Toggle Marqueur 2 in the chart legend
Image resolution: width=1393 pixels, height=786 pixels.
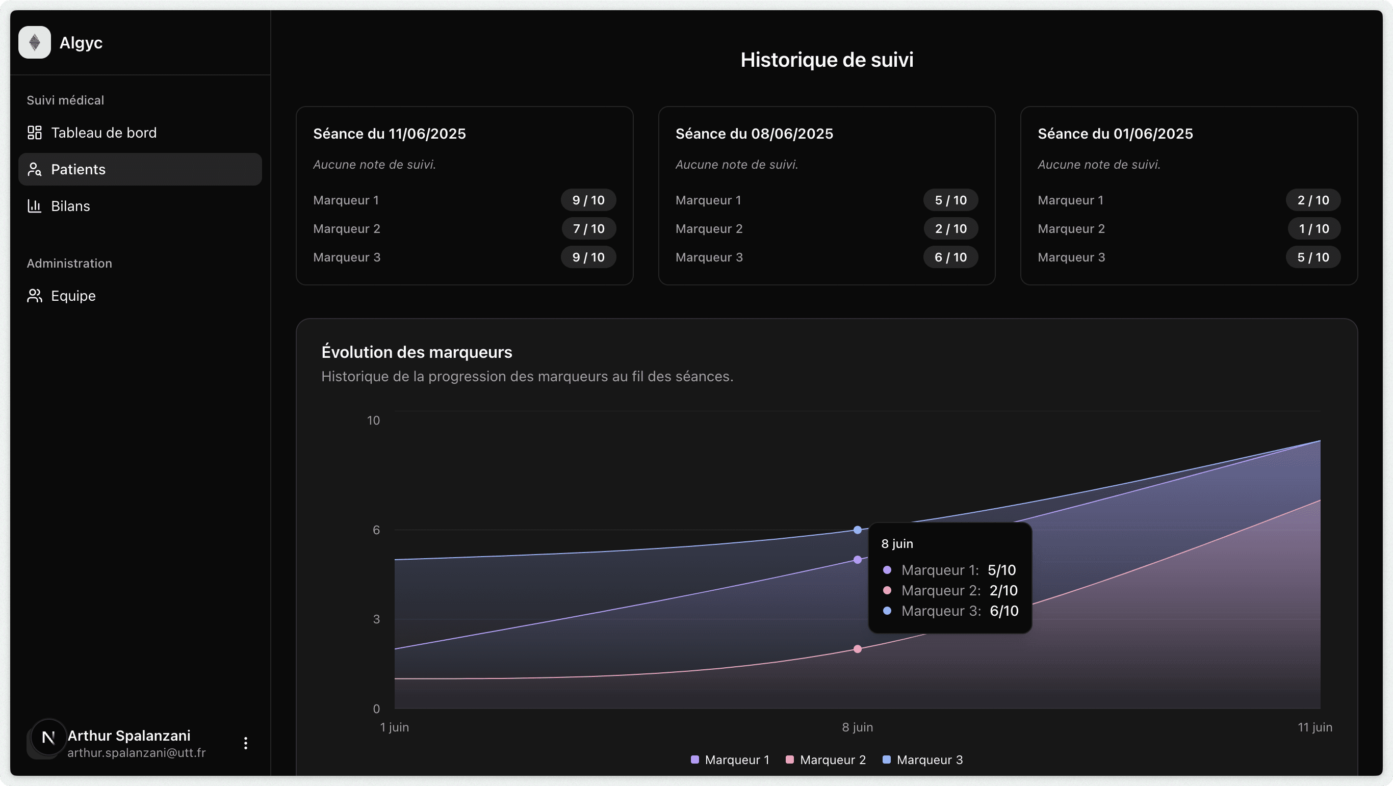tap(824, 759)
